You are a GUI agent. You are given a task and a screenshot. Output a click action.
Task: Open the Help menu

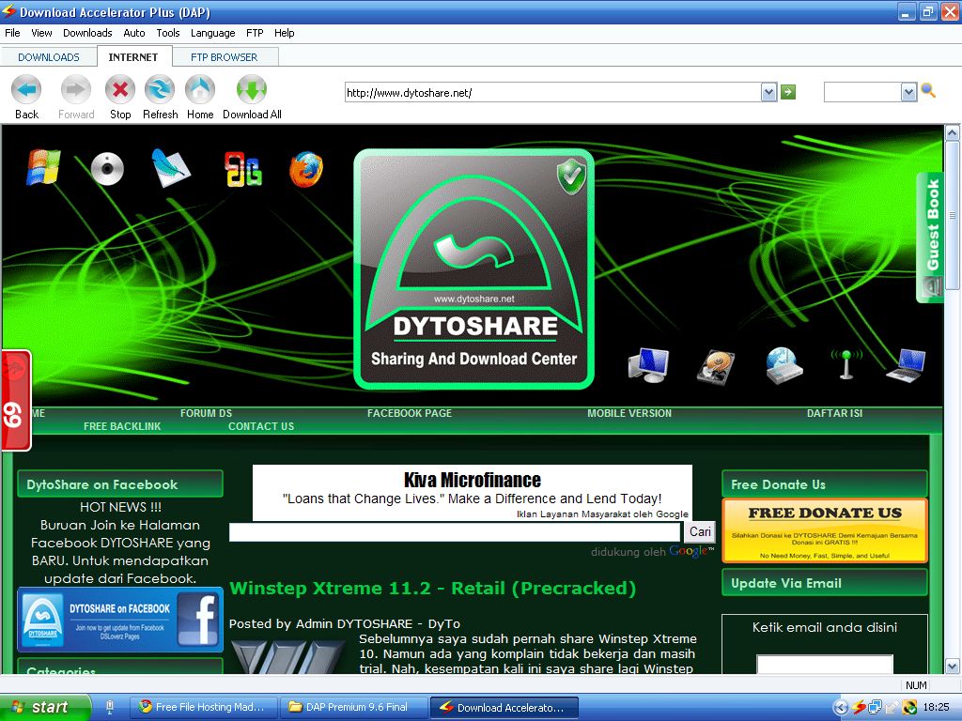284,33
